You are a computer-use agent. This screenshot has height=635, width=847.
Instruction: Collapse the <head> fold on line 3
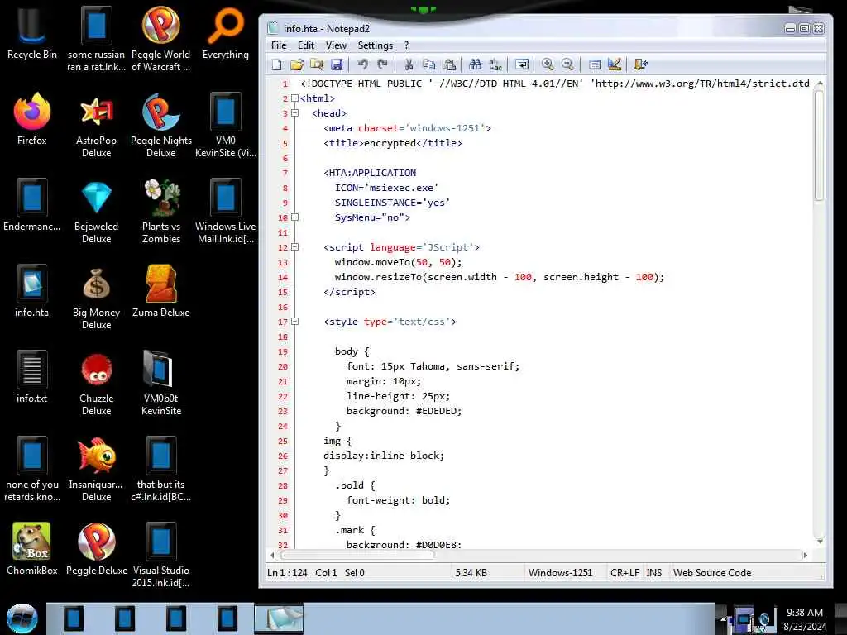pos(295,113)
